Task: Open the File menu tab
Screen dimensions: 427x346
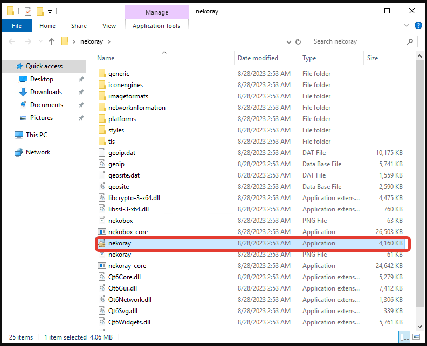Action: [x=17, y=25]
